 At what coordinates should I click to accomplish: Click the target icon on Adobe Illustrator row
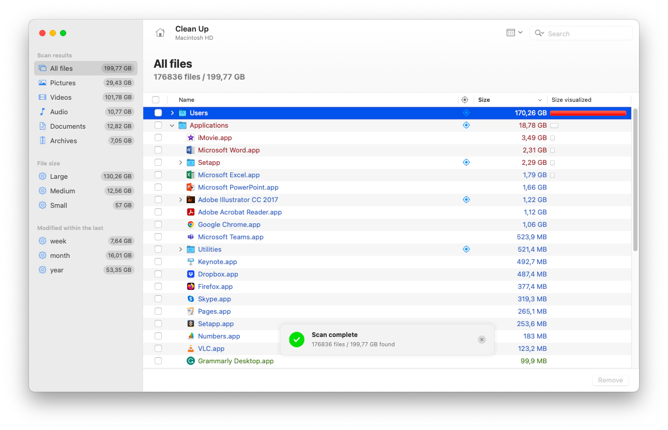[466, 199]
